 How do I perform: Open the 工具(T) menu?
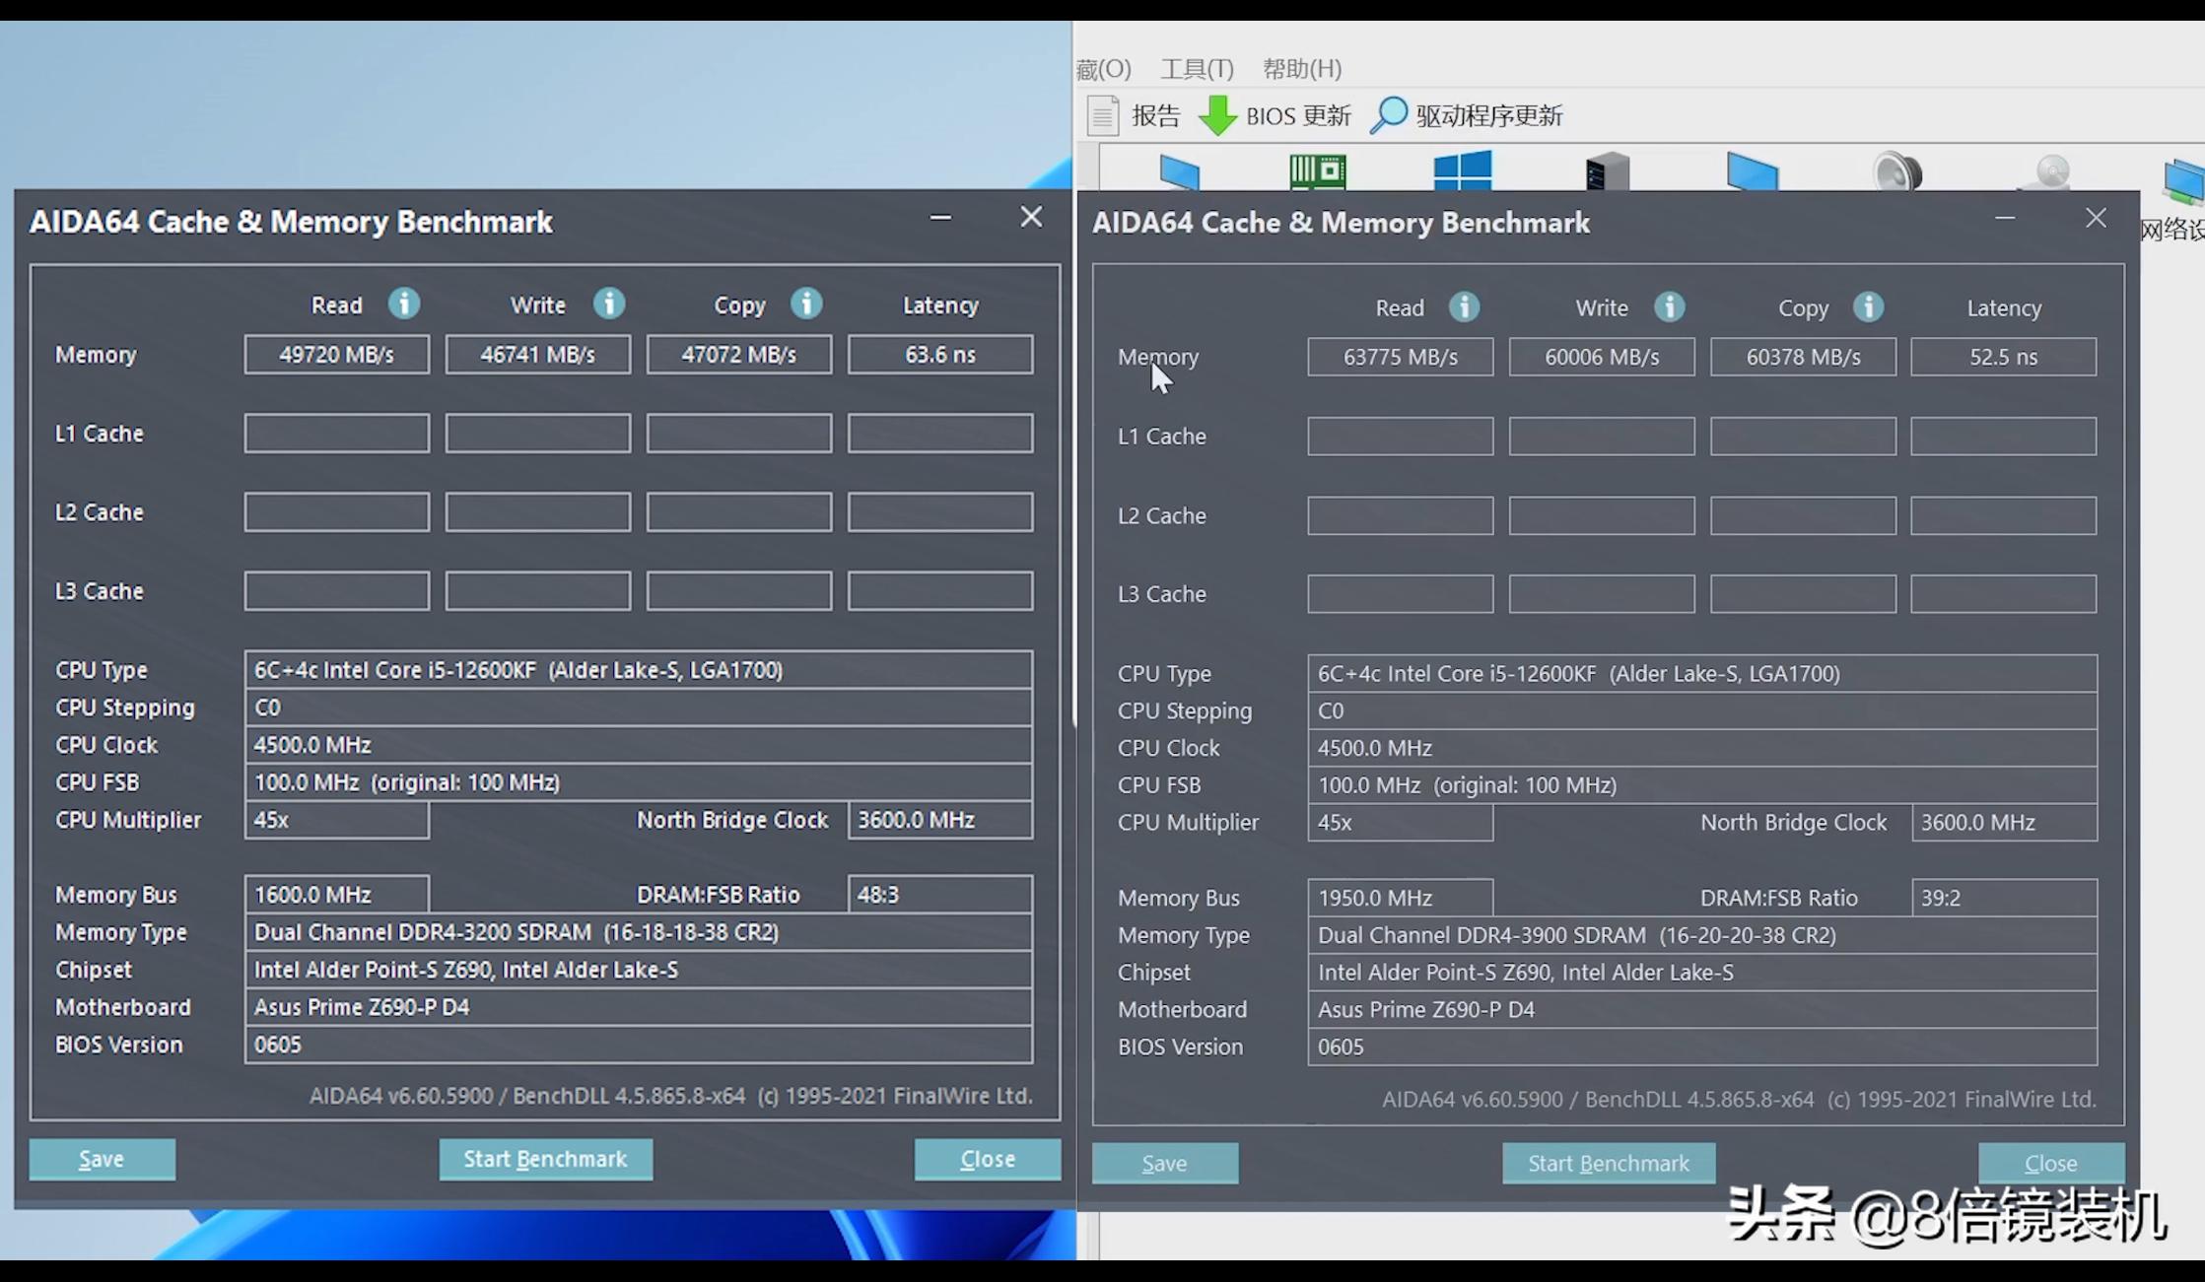(x=1197, y=69)
